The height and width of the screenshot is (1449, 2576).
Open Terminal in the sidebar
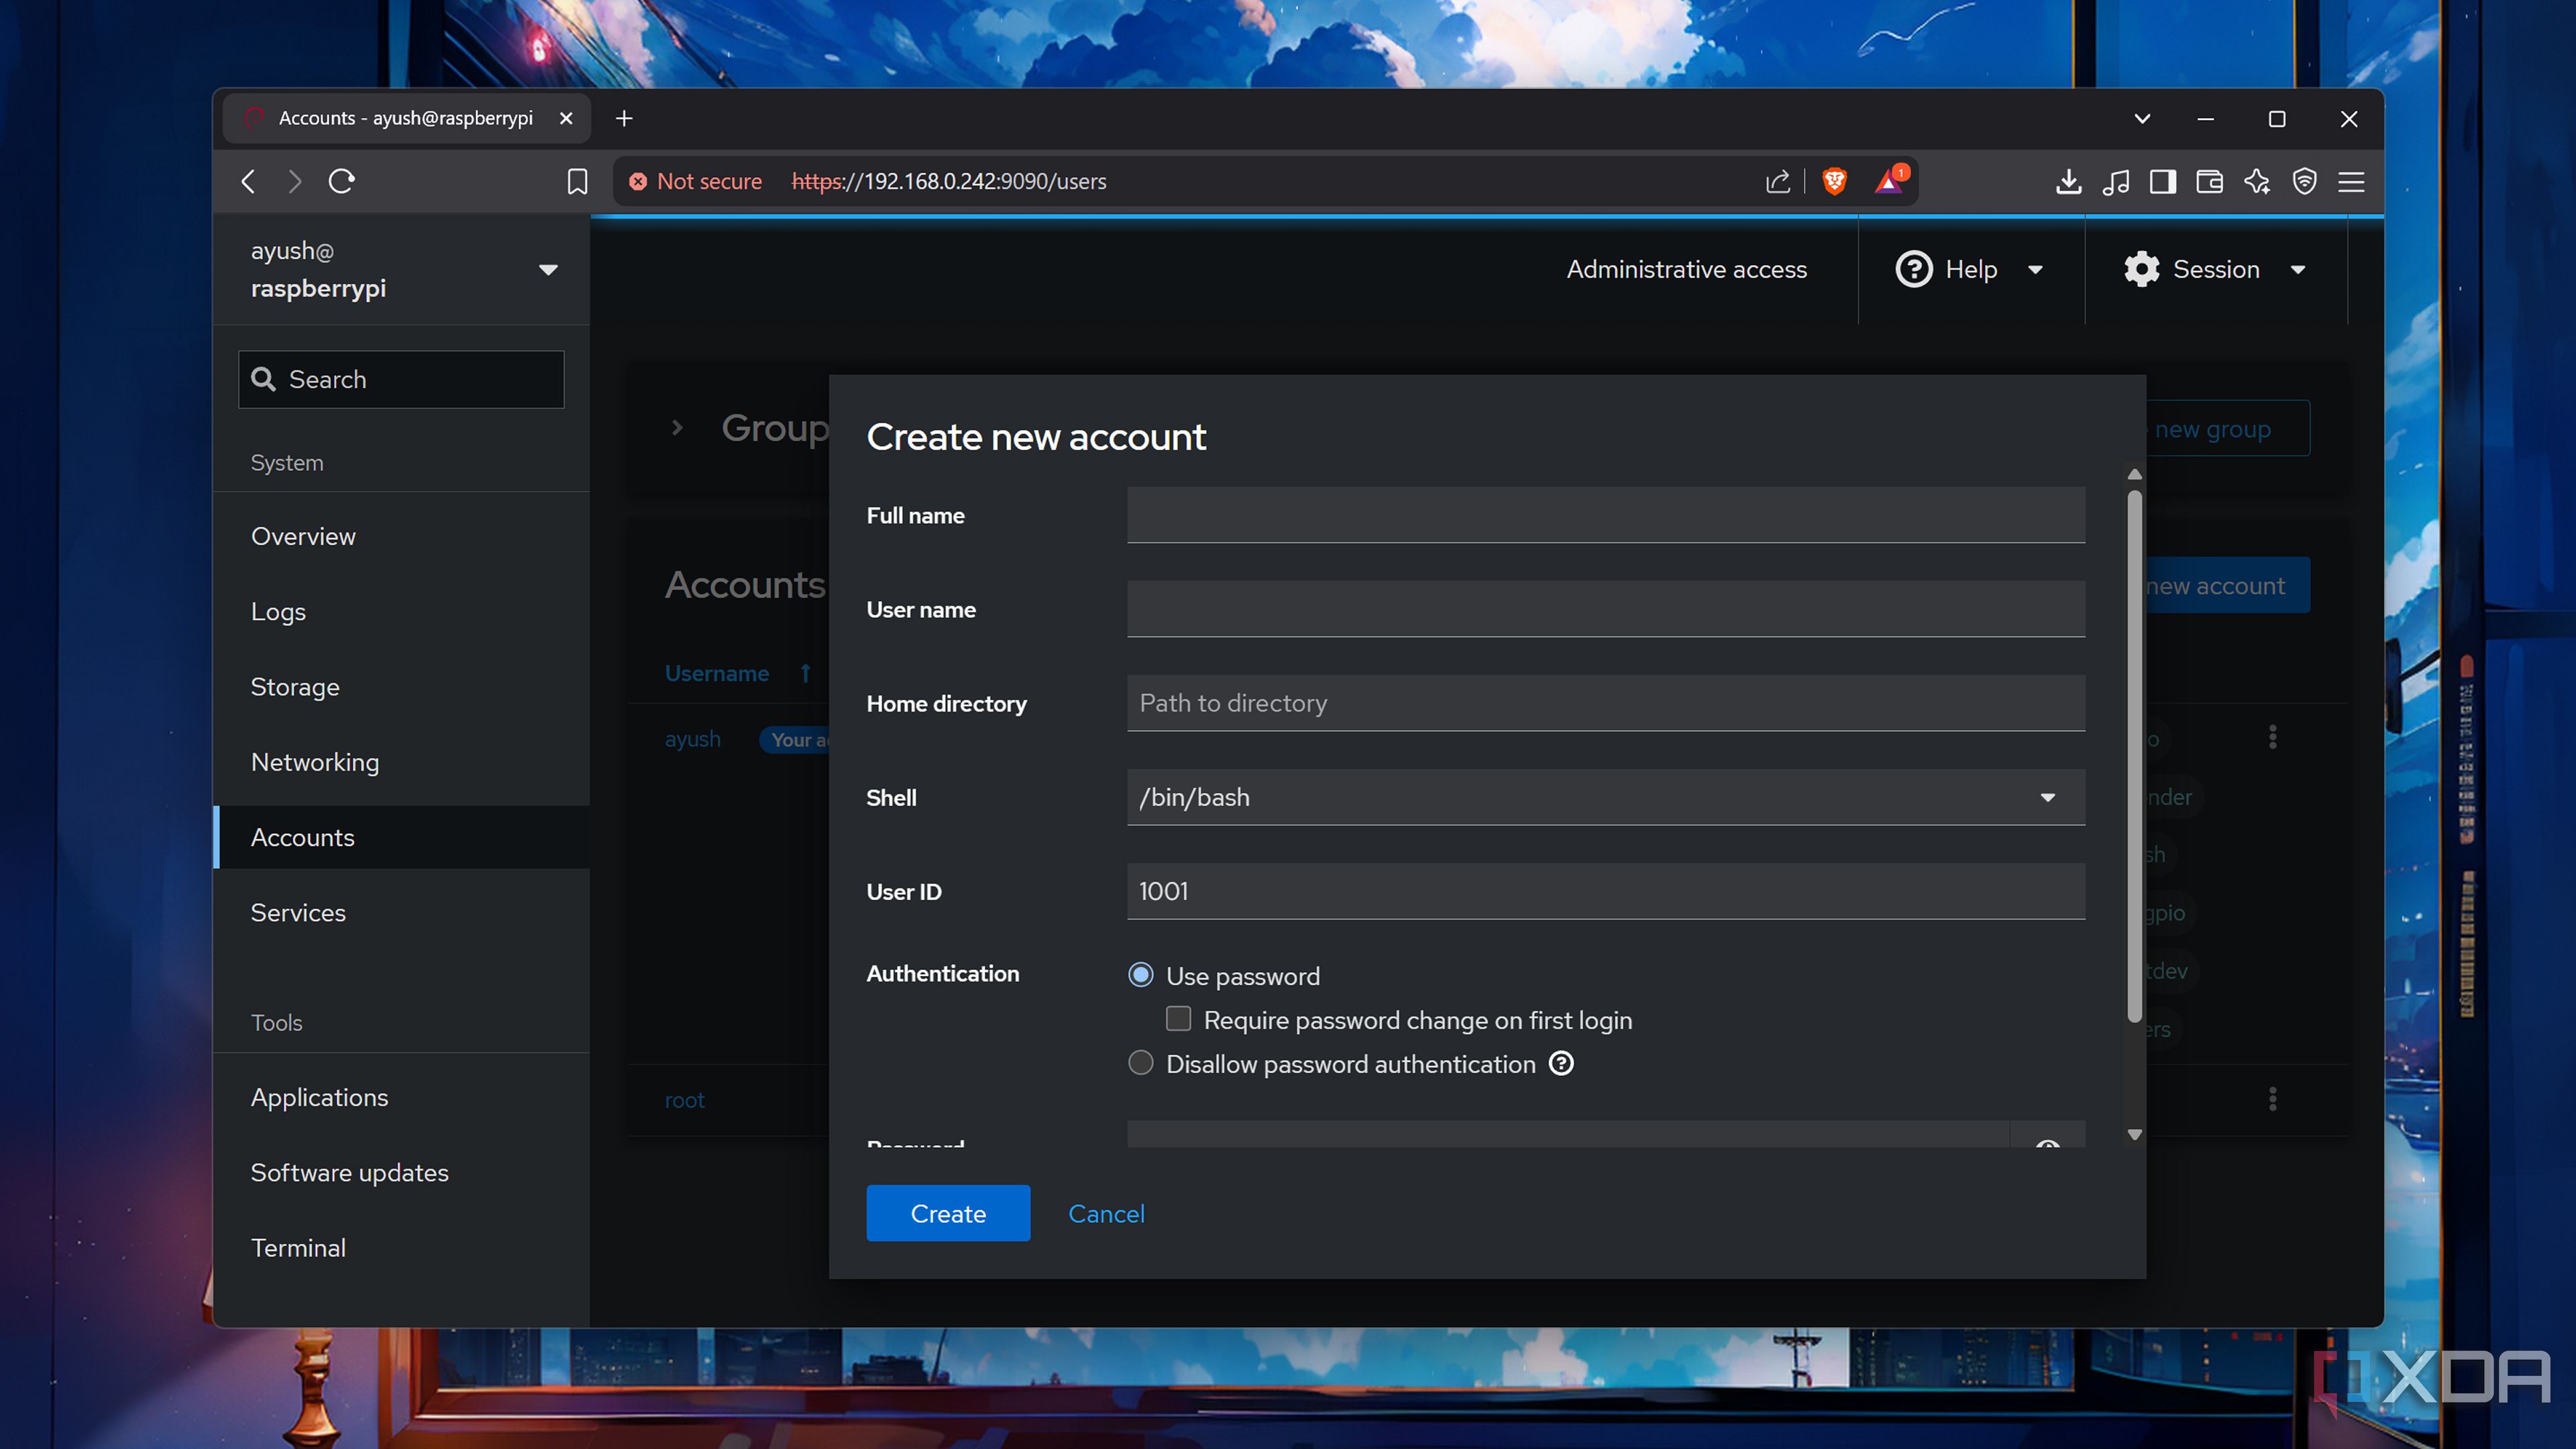(x=402, y=1248)
